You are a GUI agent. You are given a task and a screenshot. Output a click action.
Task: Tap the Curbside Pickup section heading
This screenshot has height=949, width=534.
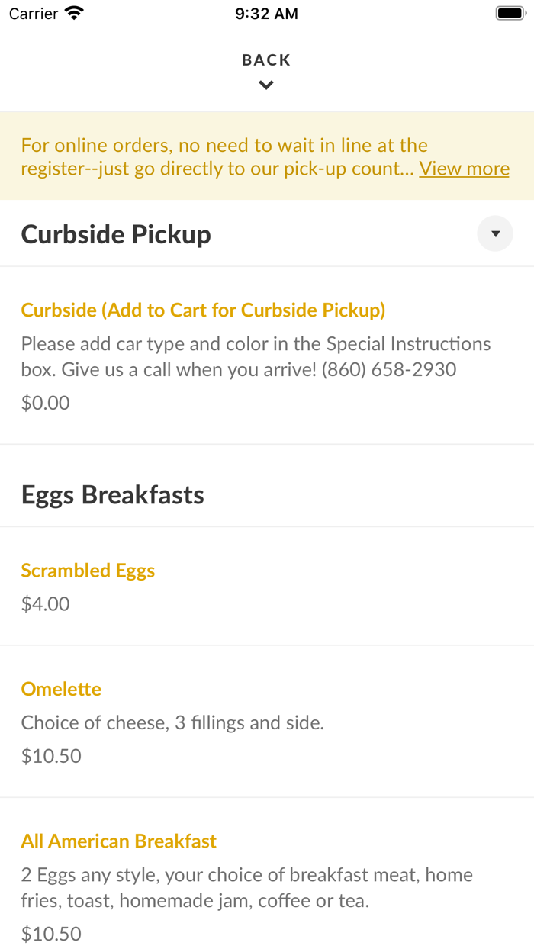116,234
